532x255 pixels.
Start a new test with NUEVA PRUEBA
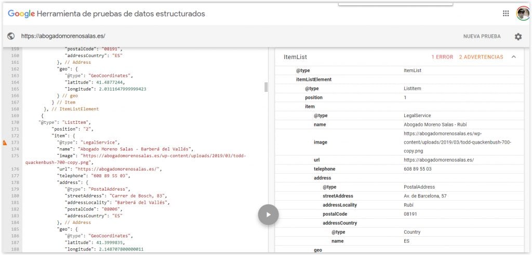click(x=482, y=37)
